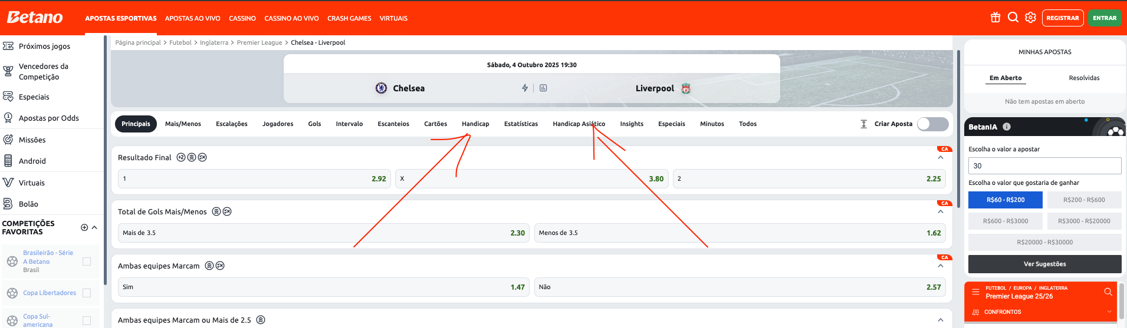Click the lightning bolt icon in match header

pyautogui.click(x=525, y=88)
